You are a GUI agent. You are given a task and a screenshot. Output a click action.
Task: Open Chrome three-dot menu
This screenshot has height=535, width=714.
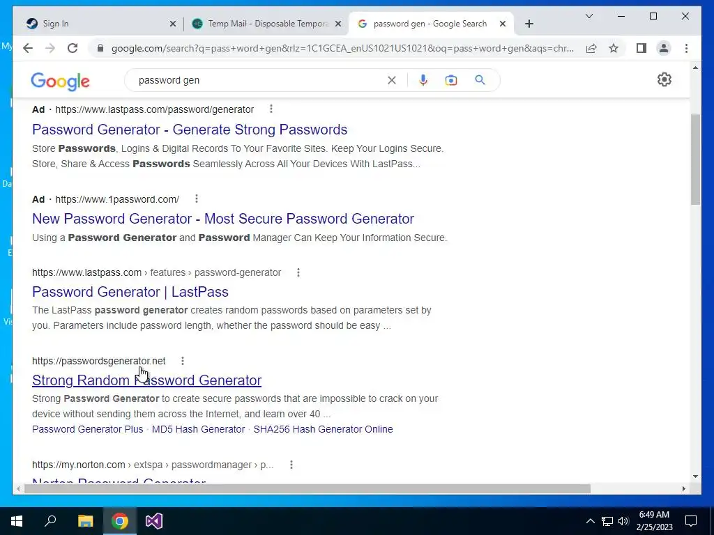tap(686, 48)
